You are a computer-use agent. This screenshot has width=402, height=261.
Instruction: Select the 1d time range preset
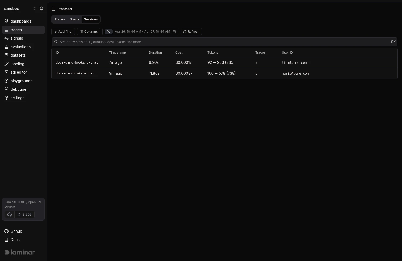coord(109,32)
